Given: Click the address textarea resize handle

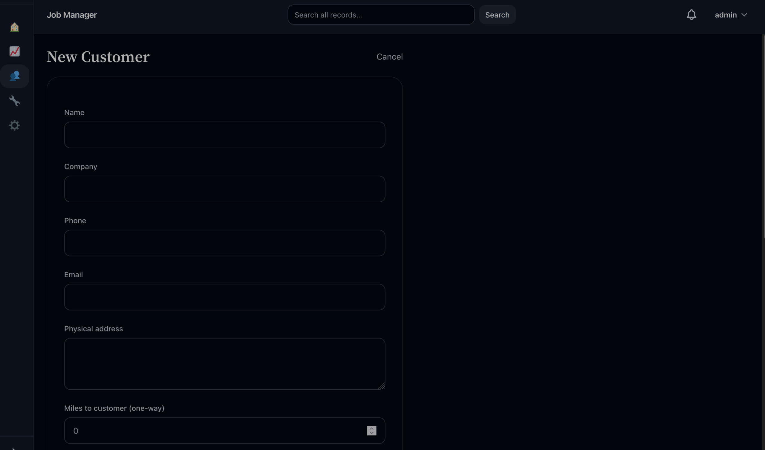Looking at the screenshot, I should [x=382, y=386].
